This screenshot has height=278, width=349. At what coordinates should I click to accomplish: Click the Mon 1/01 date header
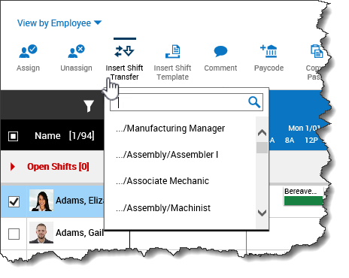pyautogui.click(x=304, y=128)
